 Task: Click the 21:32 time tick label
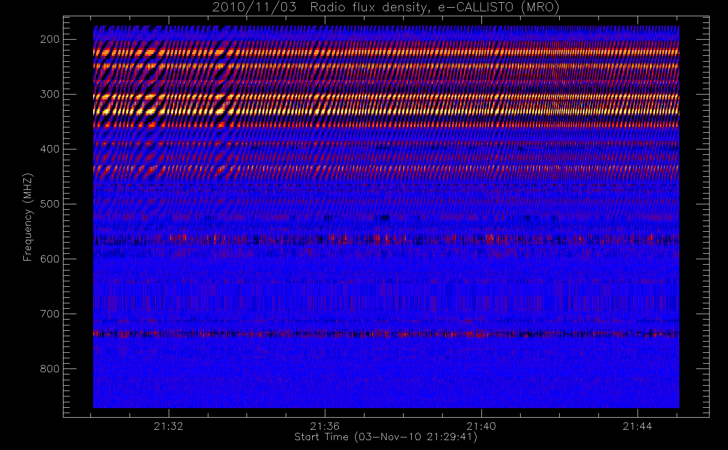tap(169, 427)
